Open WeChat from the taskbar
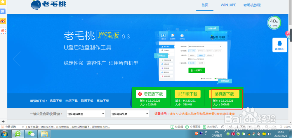 point(31,134)
